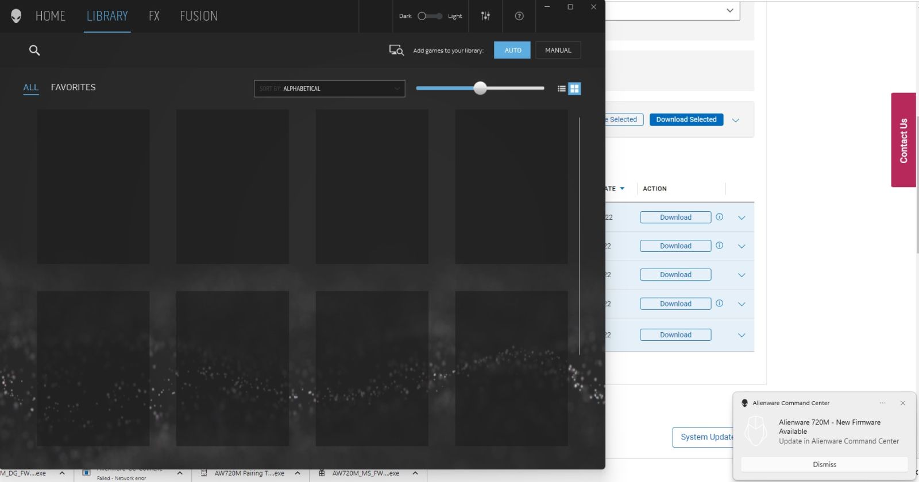Image resolution: width=919 pixels, height=482 pixels.
Task: Open the dropdown at top of Dell page
Action: tap(673, 11)
